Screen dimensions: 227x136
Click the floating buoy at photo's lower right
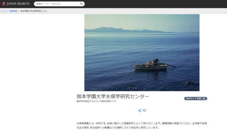tap(188, 82)
